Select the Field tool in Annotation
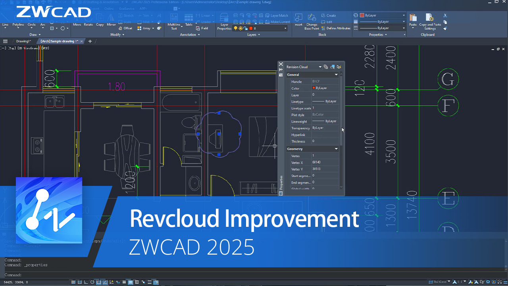 [x=202, y=28]
